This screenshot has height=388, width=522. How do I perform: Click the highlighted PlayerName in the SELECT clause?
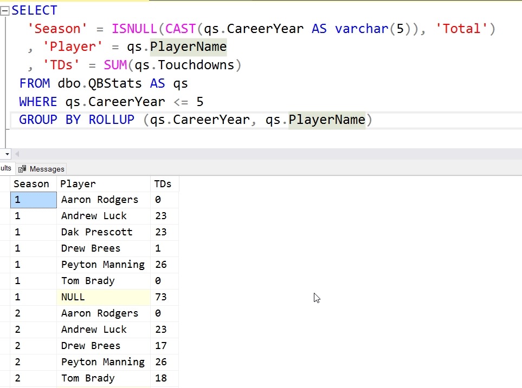point(188,47)
